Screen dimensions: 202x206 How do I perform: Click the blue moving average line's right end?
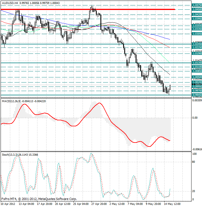[x=169, y=39]
